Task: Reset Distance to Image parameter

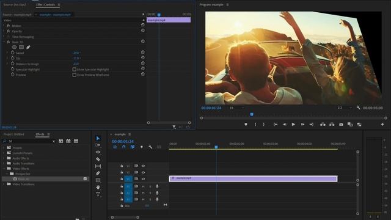Action: pos(142,64)
